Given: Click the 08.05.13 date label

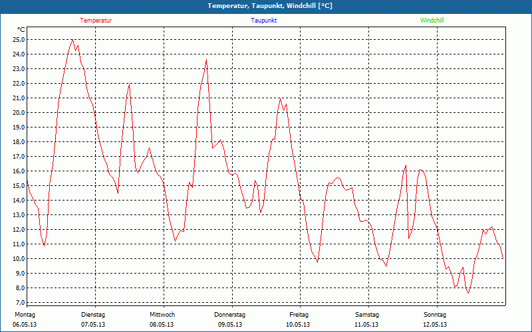Looking at the screenshot, I should pyautogui.click(x=162, y=325).
